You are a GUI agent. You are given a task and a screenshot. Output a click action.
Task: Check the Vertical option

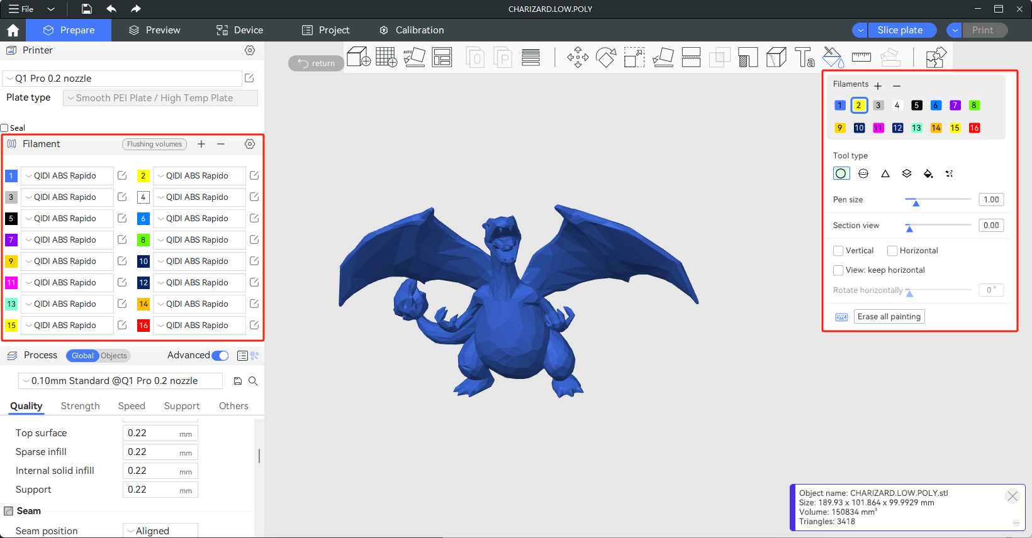tap(838, 251)
